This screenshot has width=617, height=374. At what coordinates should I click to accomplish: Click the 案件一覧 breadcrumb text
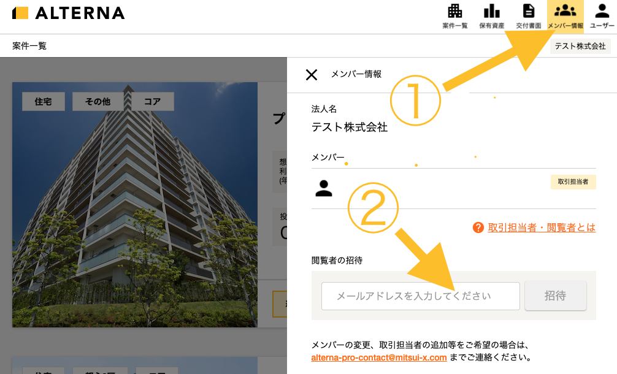tap(29, 46)
